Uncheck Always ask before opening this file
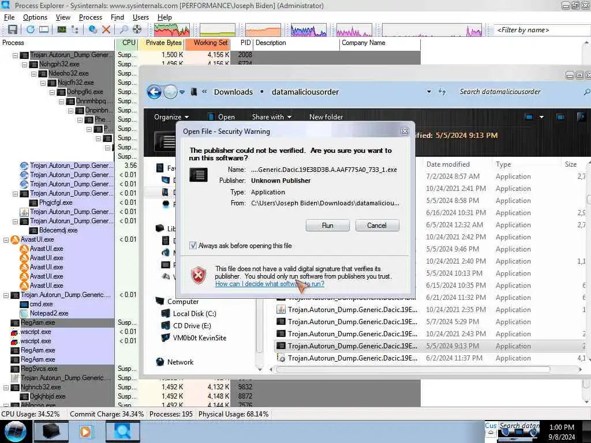The height and width of the screenshot is (443, 591). coord(193,246)
